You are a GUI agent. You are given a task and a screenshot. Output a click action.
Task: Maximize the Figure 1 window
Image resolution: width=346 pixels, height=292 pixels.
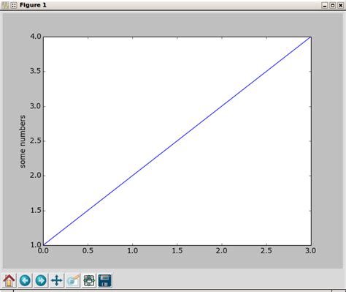[333, 5]
